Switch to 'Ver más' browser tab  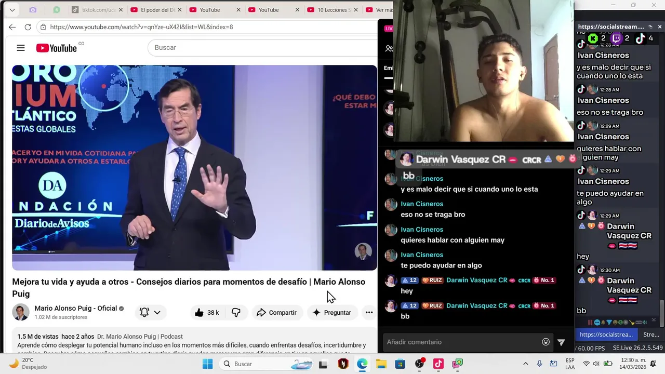(380, 10)
